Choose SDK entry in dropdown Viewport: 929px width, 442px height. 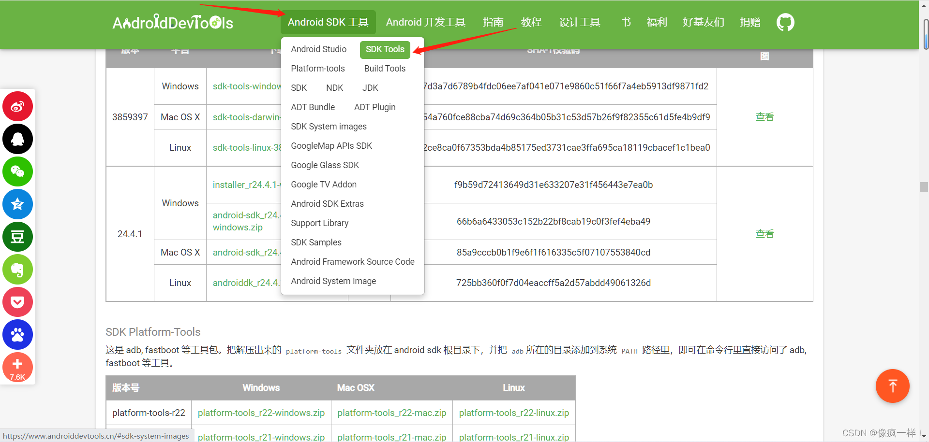tap(299, 88)
